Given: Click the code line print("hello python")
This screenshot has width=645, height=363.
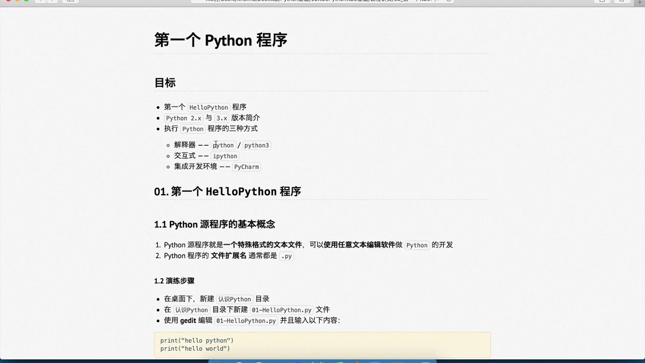Looking at the screenshot, I should 197,341.
